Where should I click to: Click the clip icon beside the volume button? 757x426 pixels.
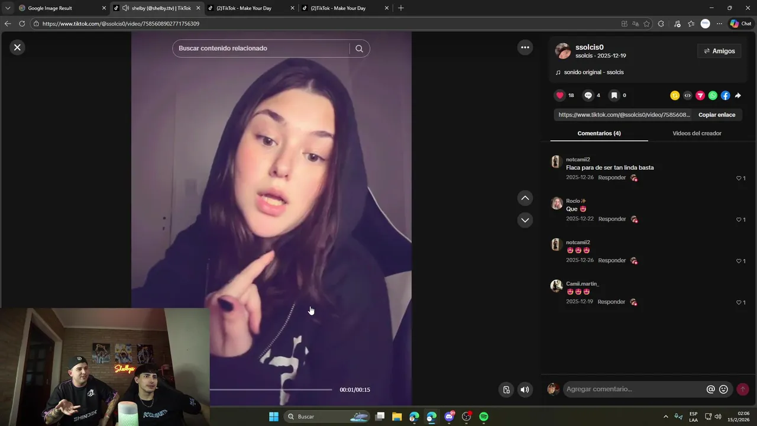coord(506,389)
